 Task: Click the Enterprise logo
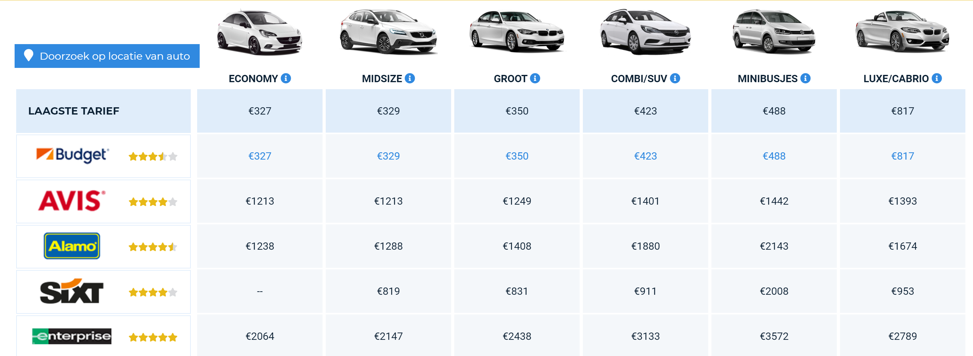point(72,336)
